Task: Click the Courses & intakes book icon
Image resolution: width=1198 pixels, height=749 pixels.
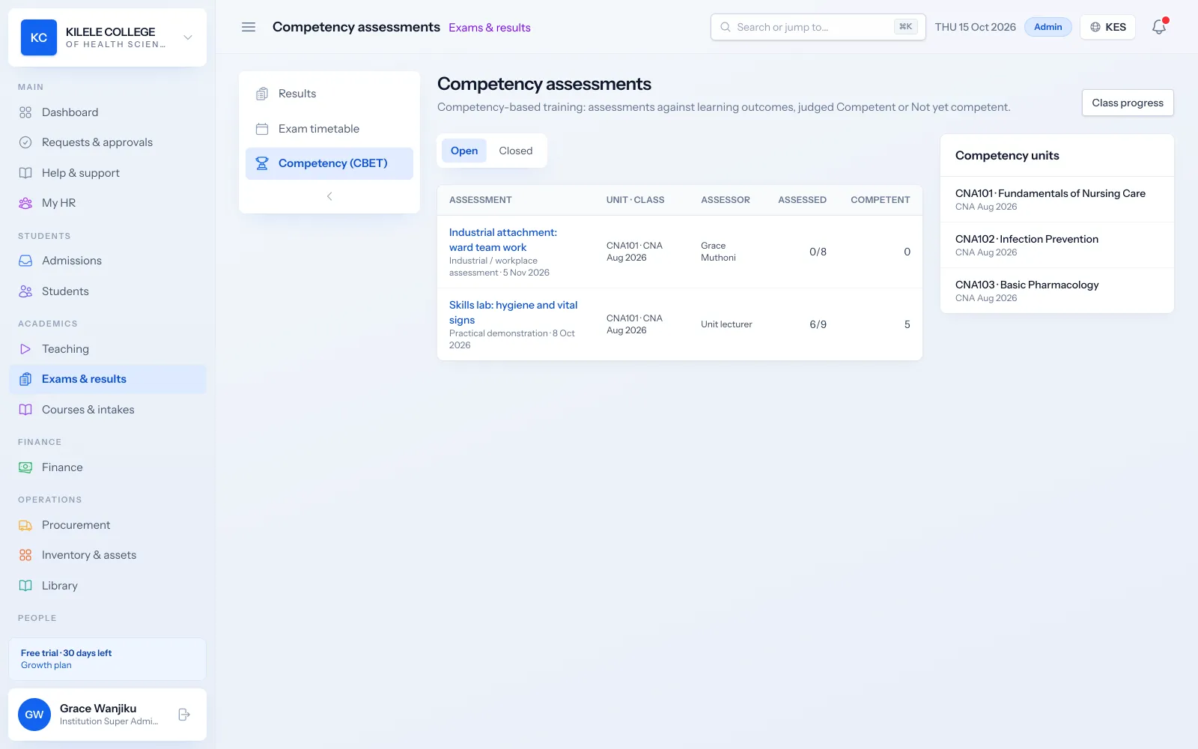Action: click(25, 410)
